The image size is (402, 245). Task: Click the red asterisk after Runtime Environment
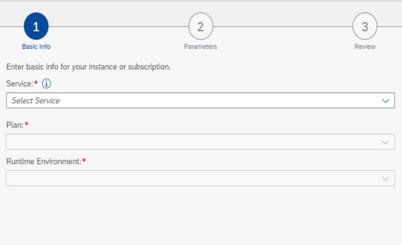tap(84, 160)
